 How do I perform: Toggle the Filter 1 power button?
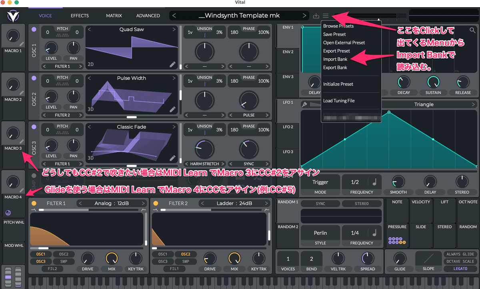(34, 203)
